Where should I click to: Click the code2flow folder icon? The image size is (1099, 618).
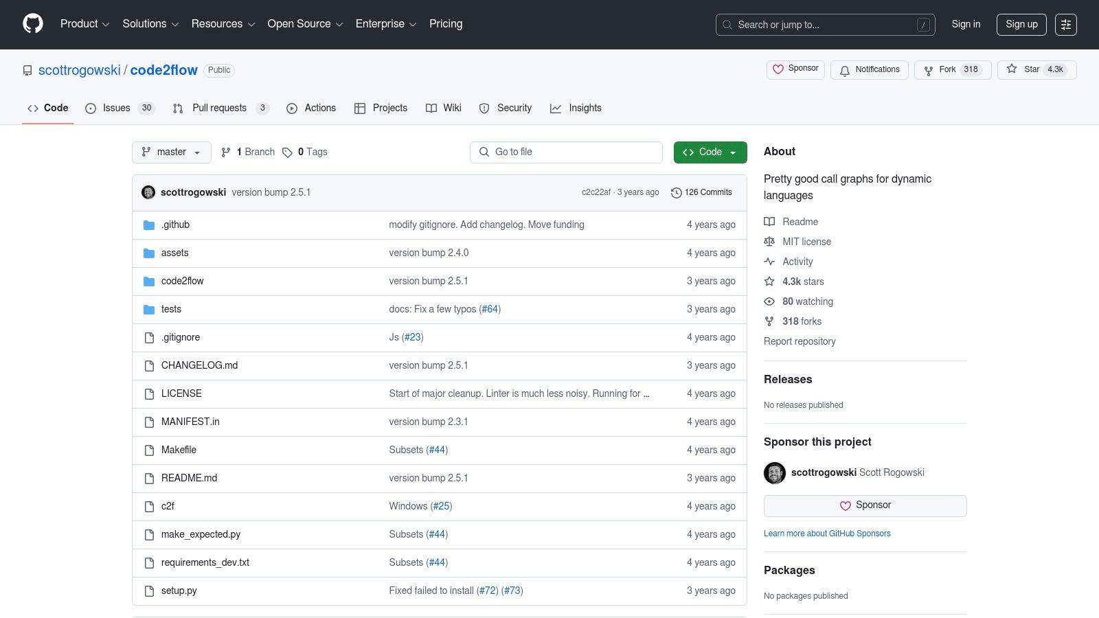click(149, 282)
